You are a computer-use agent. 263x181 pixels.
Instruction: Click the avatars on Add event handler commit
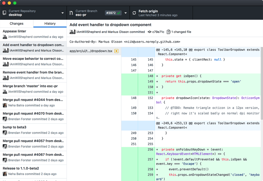click(6, 51)
